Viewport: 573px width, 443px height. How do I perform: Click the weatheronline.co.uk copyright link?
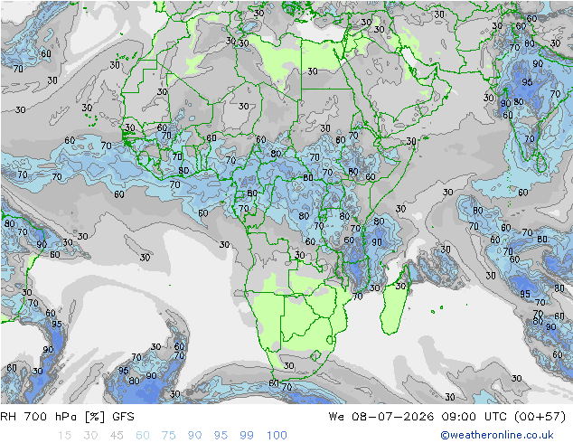tap(497, 435)
